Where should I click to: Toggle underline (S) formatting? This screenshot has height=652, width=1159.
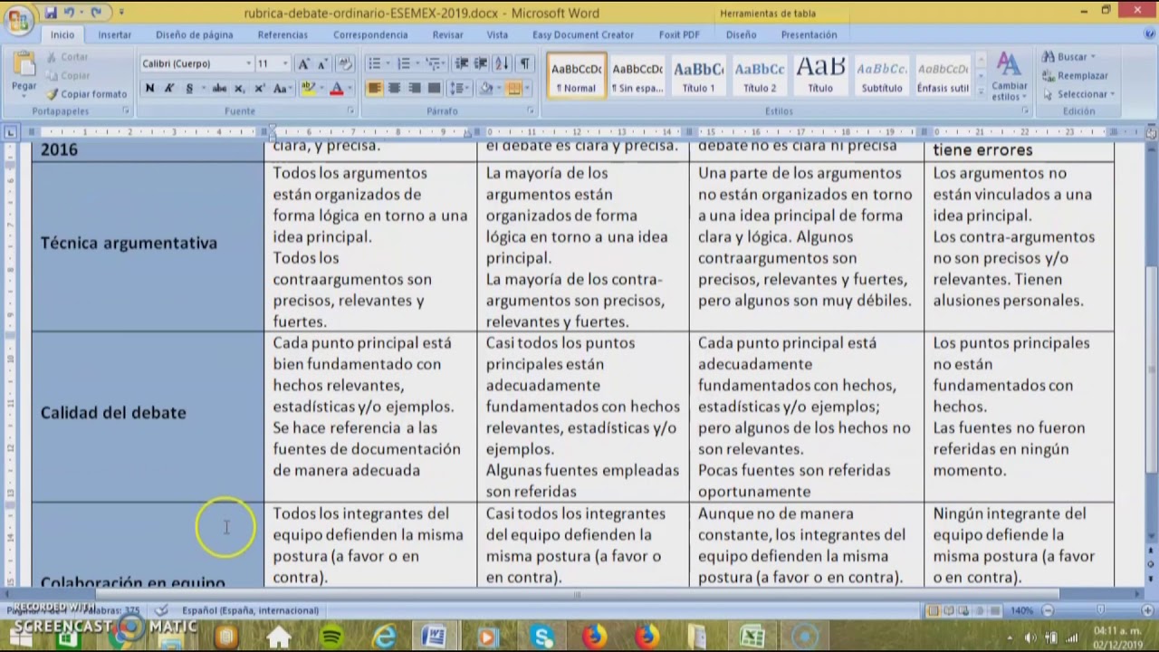(189, 89)
